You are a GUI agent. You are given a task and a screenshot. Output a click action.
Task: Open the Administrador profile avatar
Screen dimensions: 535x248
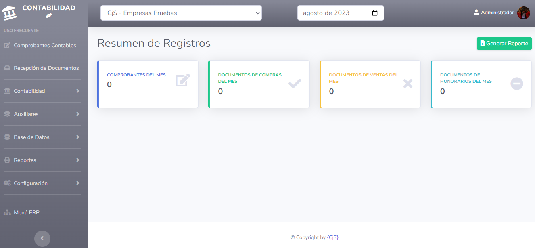click(523, 13)
